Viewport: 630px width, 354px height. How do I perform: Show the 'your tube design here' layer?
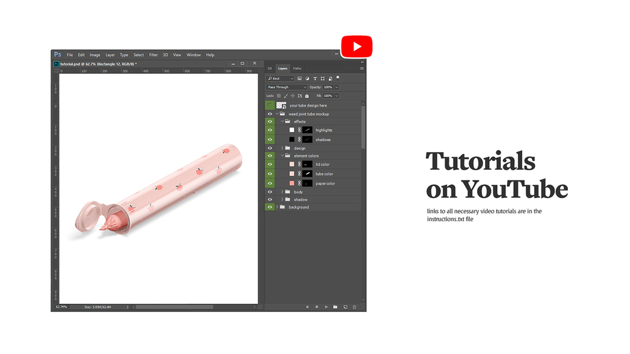coord(270,105)
